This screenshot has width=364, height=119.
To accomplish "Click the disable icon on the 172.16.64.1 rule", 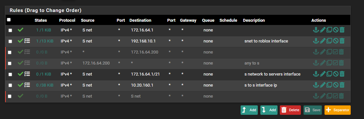I will coord(336,30).
